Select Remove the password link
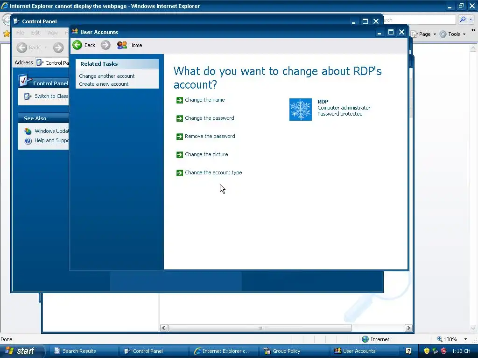The width and height of the screenshot is (478, 358). 210,136
